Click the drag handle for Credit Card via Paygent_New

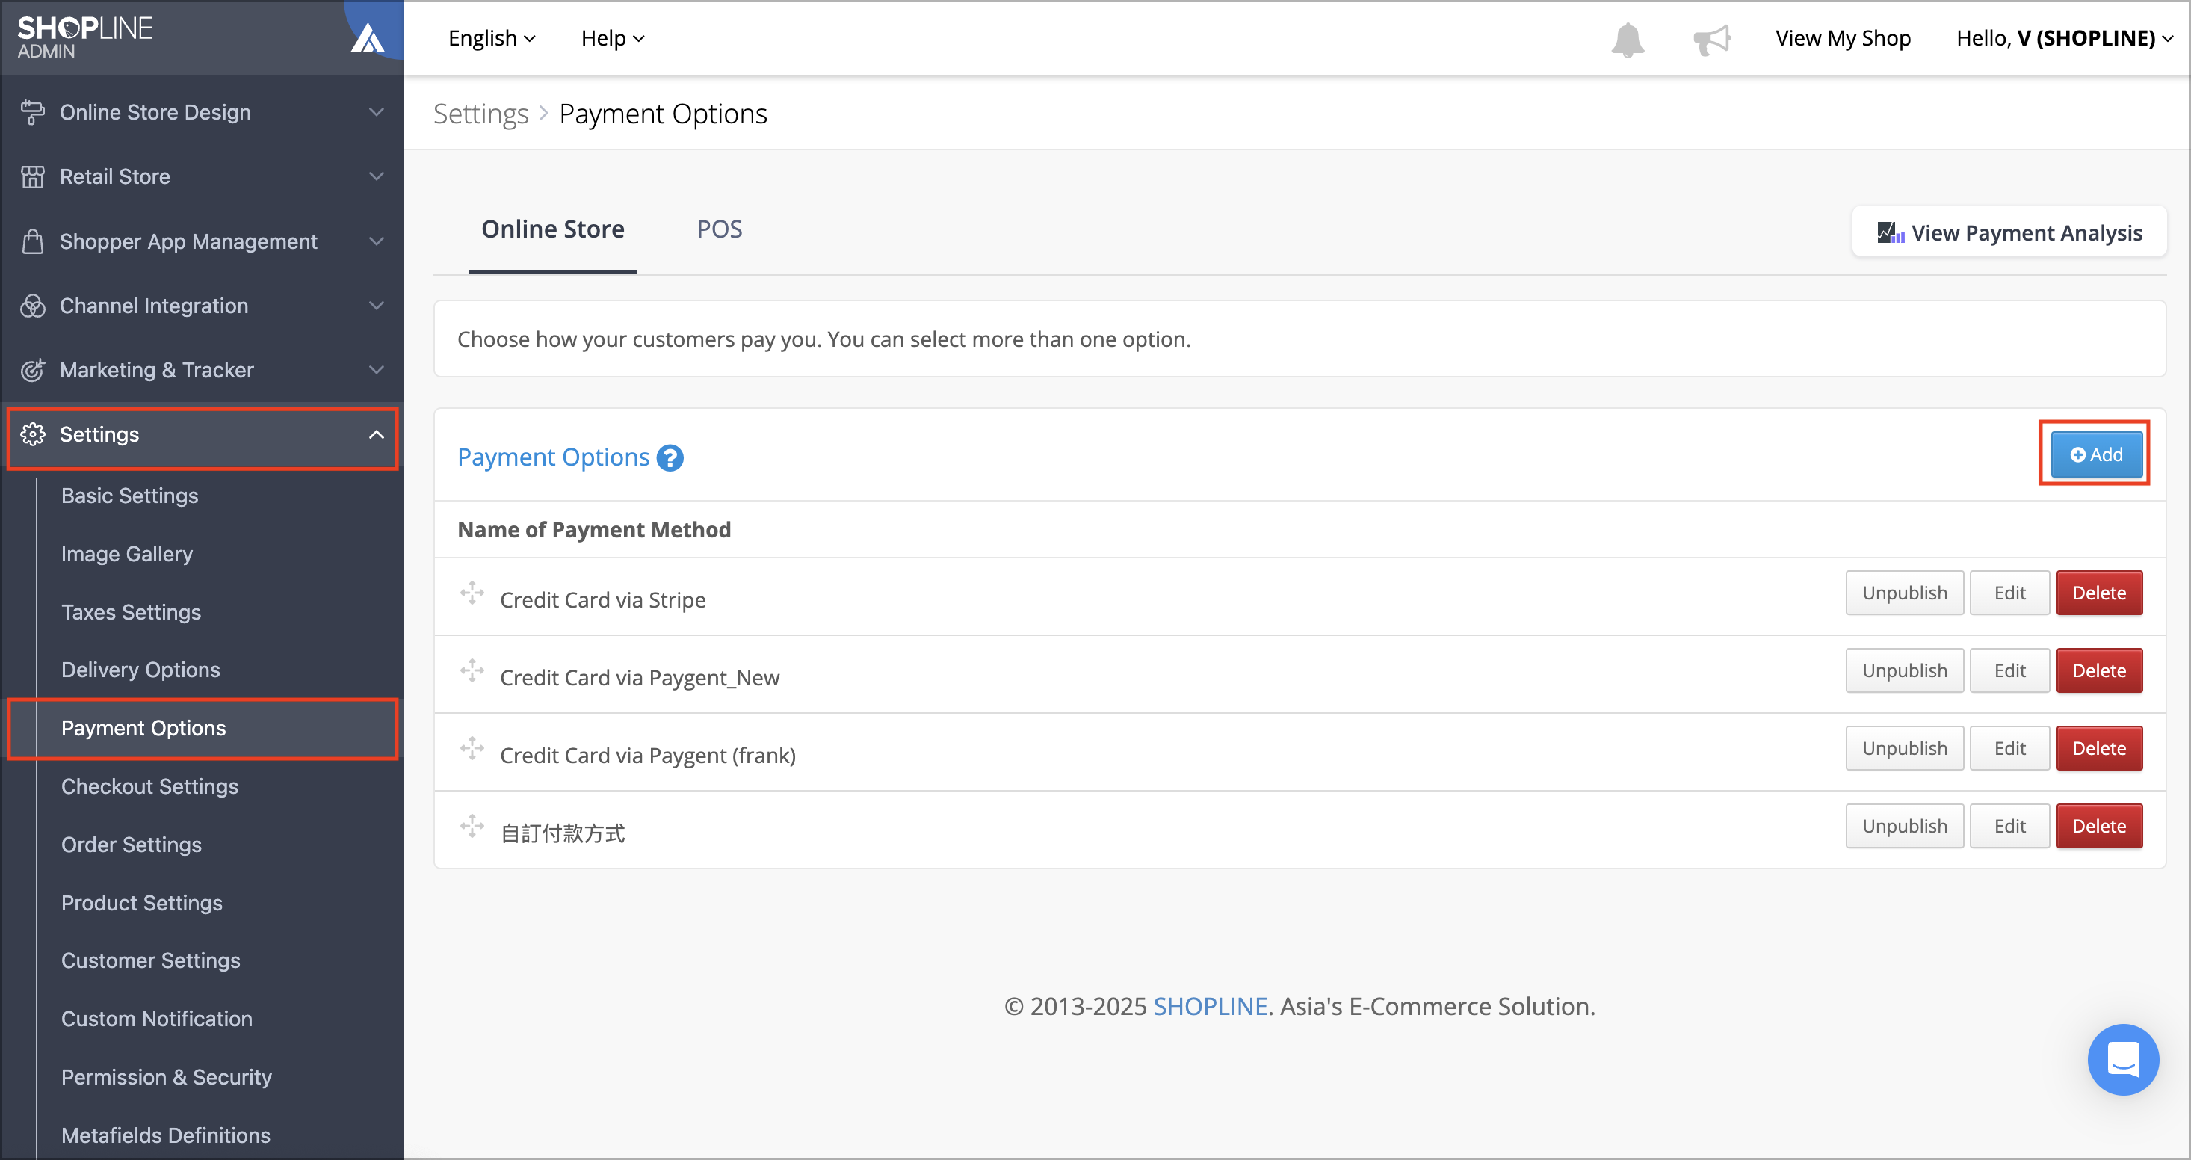click(x=472, y=670)
